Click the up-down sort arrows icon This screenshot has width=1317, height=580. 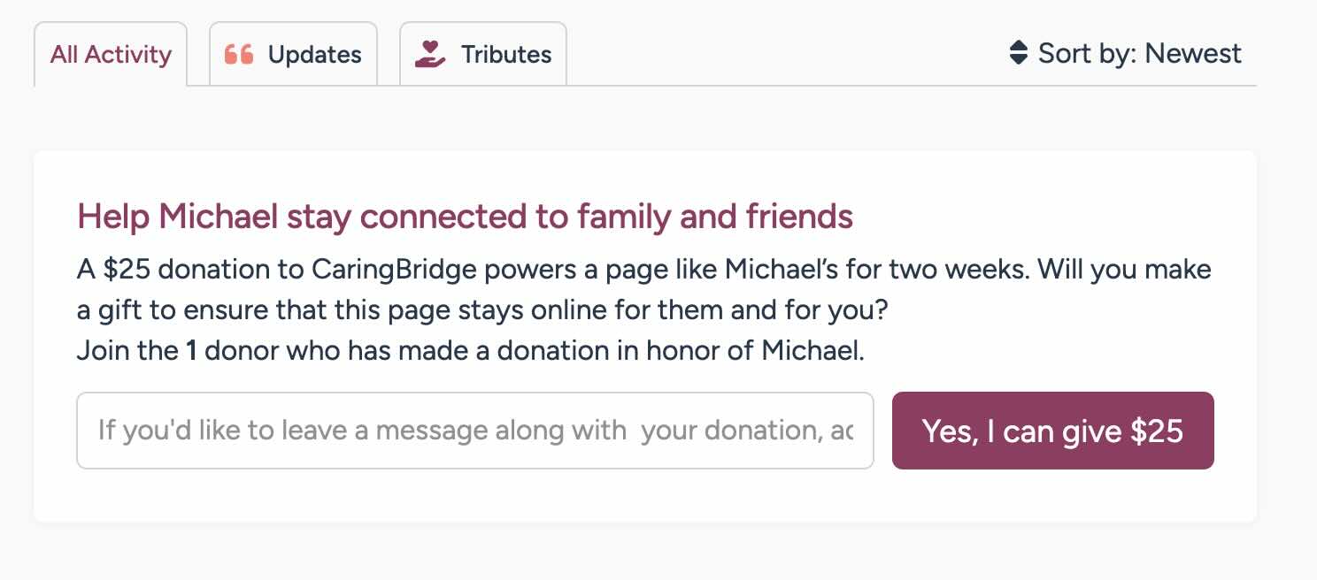[1018, 53]
